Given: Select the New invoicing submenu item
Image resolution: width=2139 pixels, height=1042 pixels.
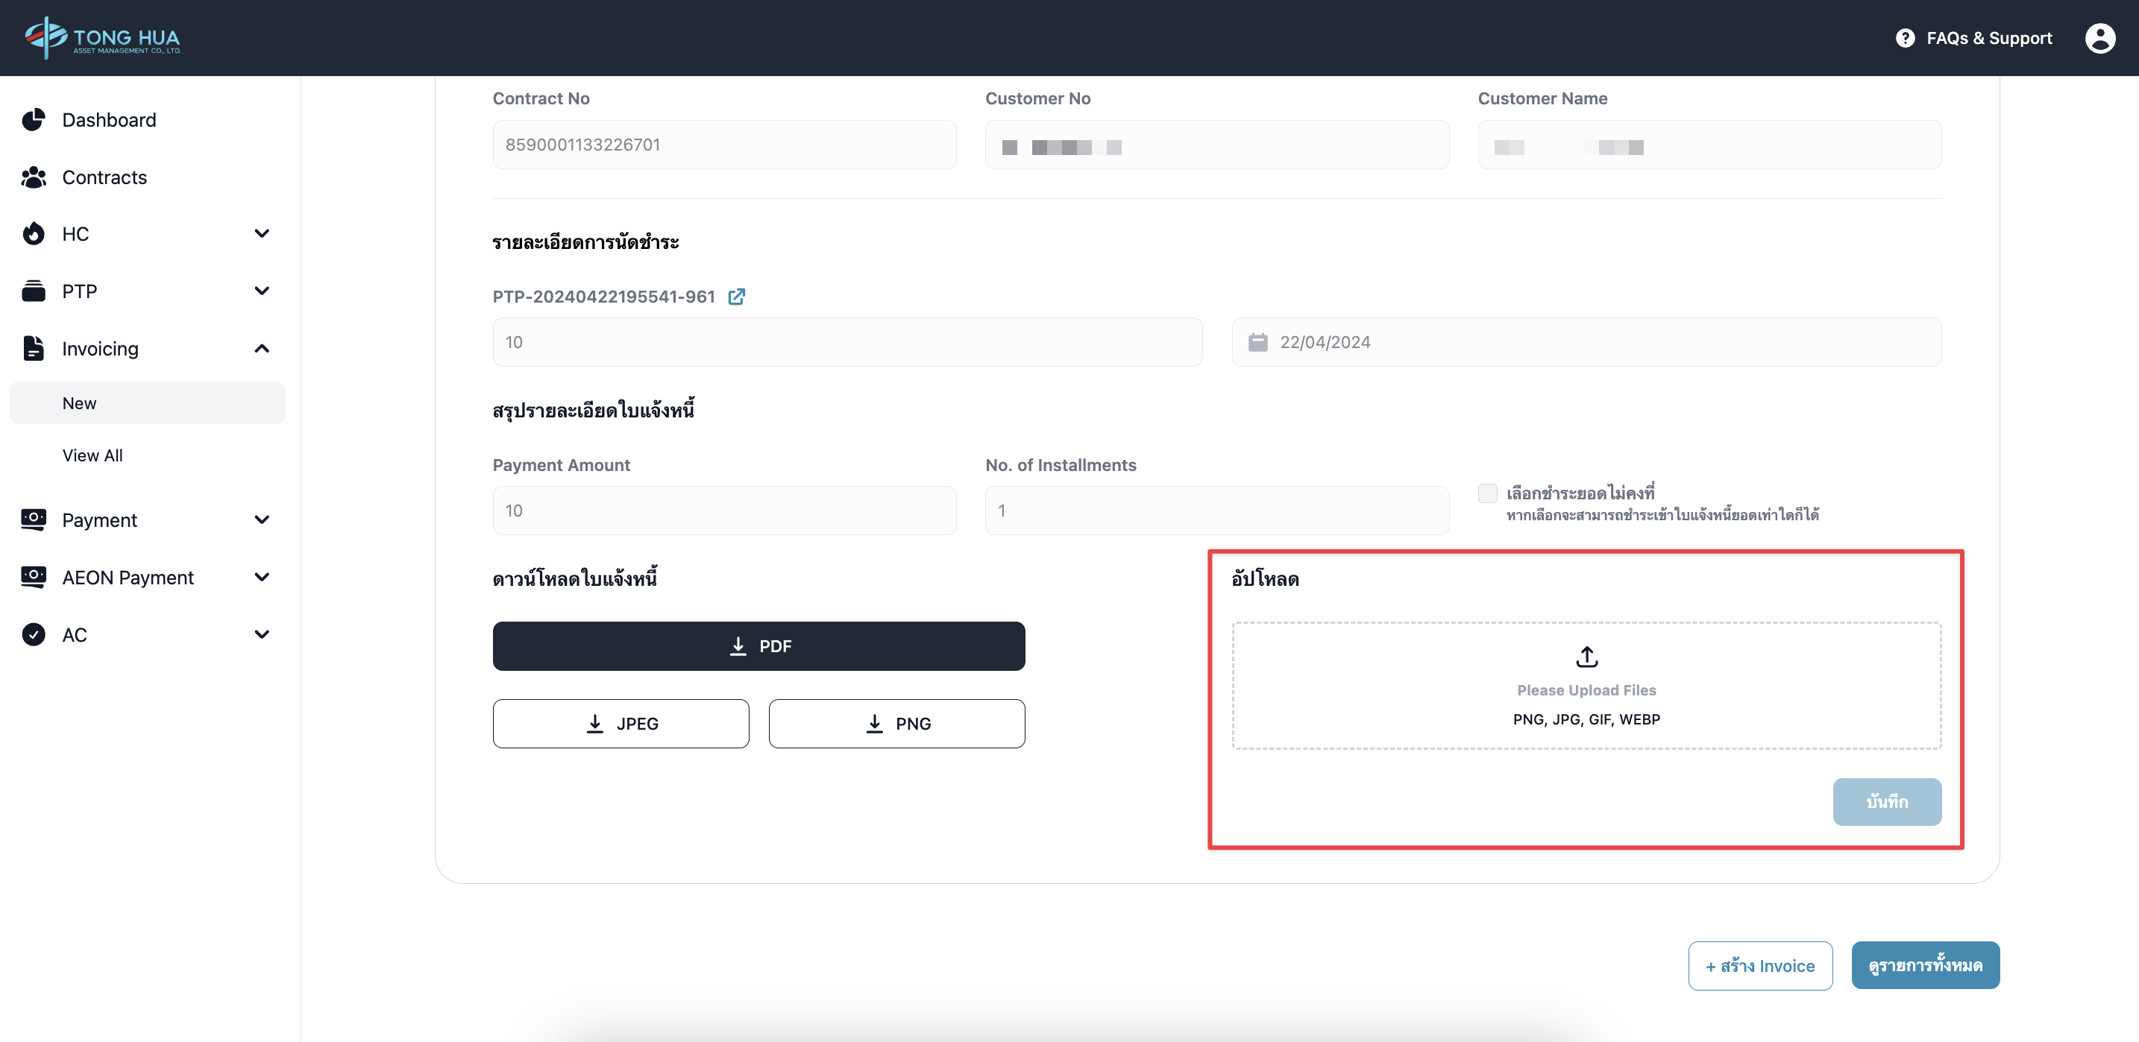Looking at the screenshot, I should pos(80,403).
